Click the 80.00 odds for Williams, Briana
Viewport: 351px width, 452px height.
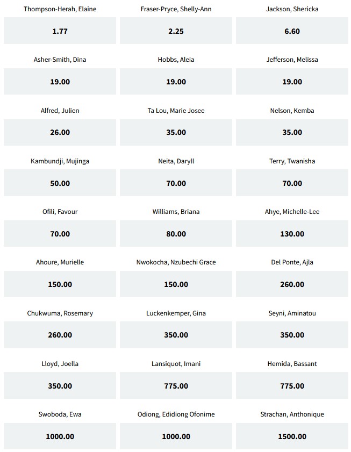click(176, 234)
